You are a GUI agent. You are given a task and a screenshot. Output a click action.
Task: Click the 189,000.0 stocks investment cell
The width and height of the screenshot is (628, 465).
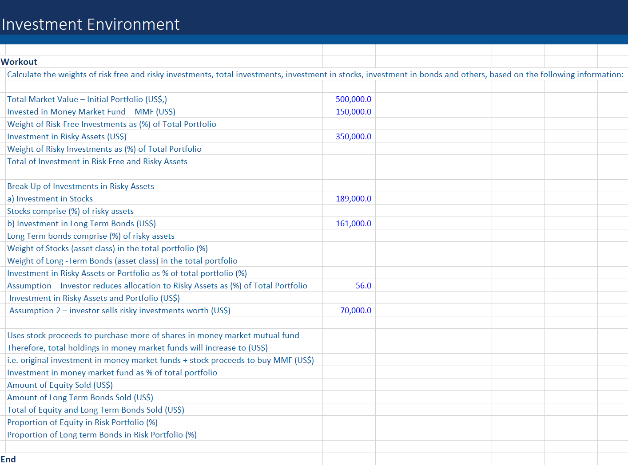[353, 199]
